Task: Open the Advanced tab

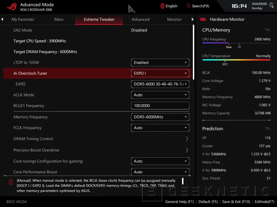Action: [140, 19]
